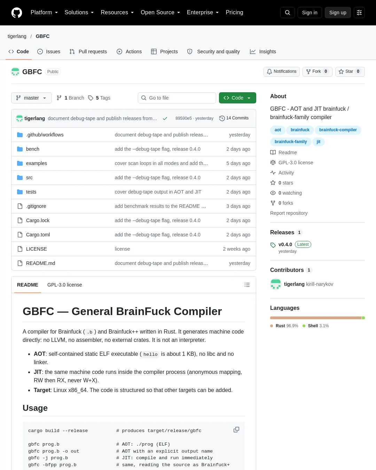Click the Readme book icon in About
The image size is (376, 470).
tap(273, 152)
